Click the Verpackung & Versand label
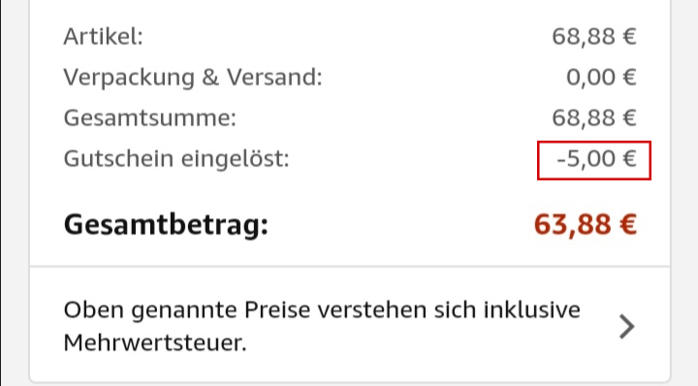The width and height of the screenshot is (698, 386). pos(193,78)
